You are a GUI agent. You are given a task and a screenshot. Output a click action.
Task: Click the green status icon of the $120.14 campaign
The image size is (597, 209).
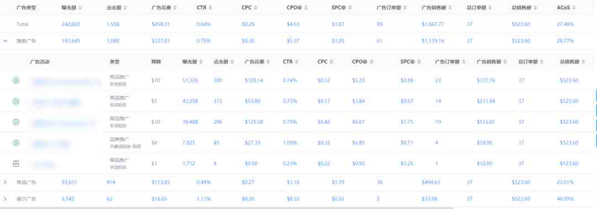pyautogui.click(x=16, y=81)
